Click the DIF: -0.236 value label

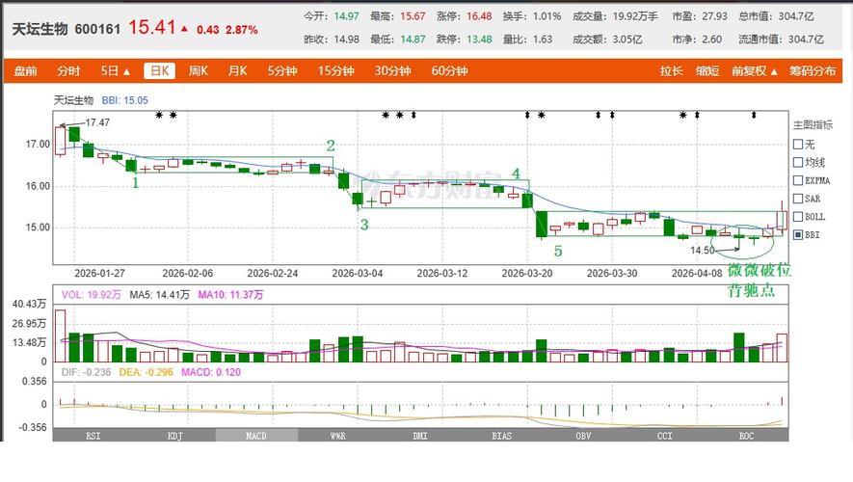(86, 373)
